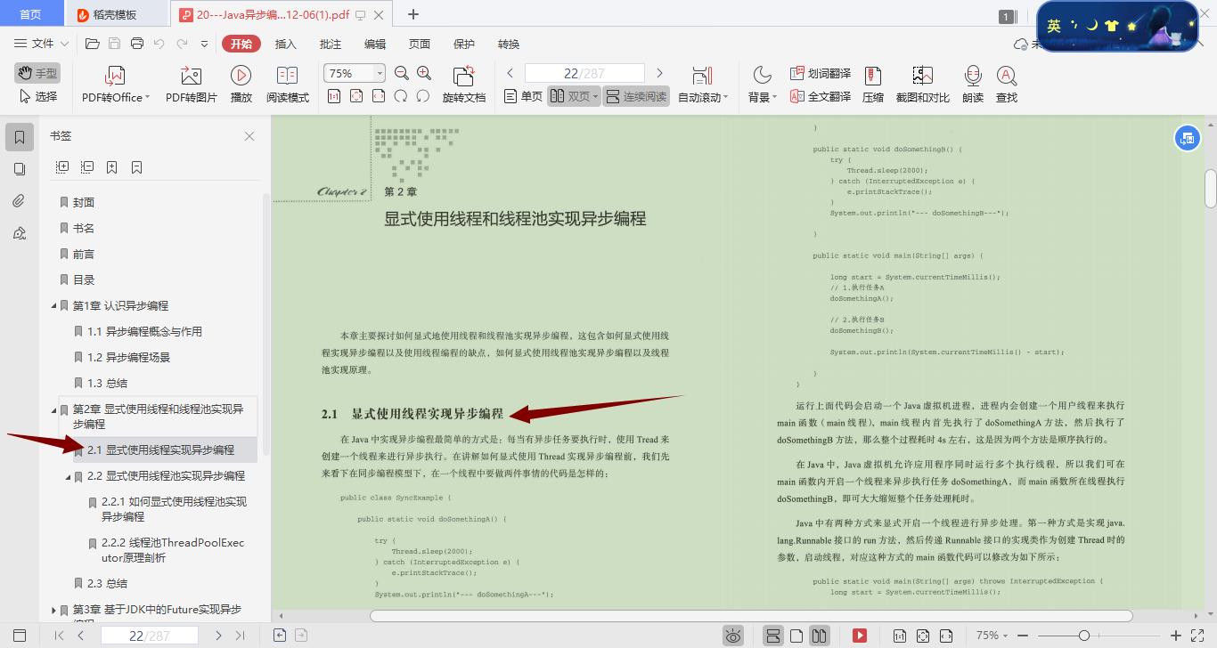Expand all bookmarks with the plus icon

[62, 167]
